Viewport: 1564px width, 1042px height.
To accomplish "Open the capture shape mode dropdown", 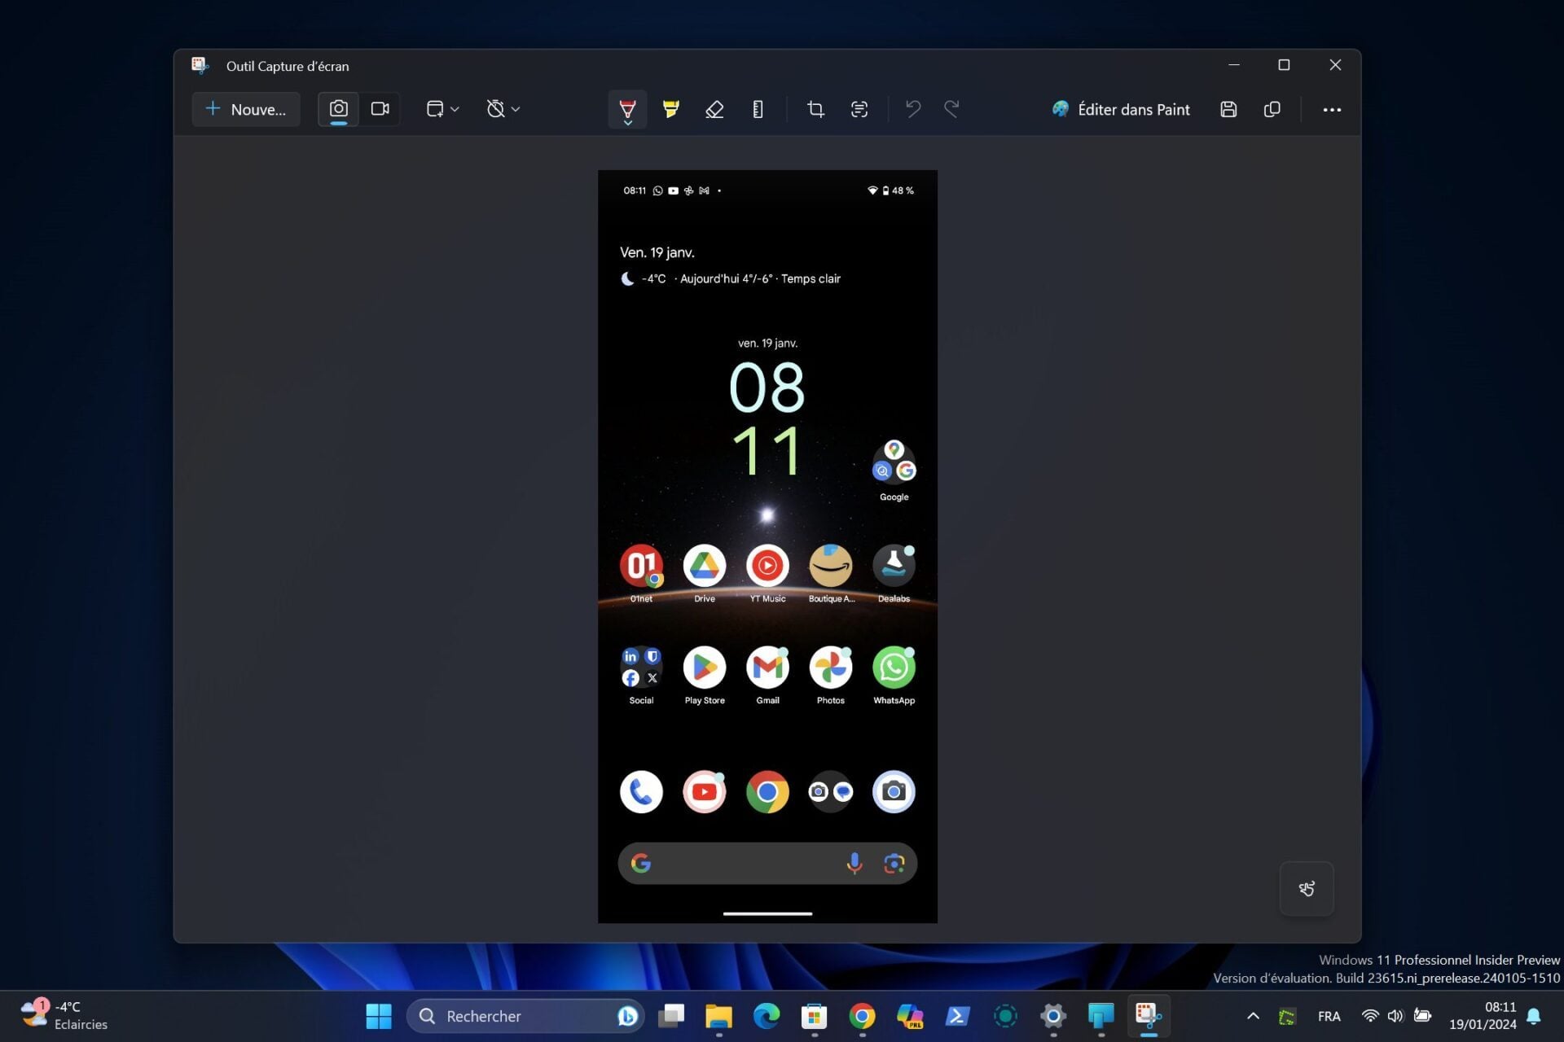I will 442,109.
